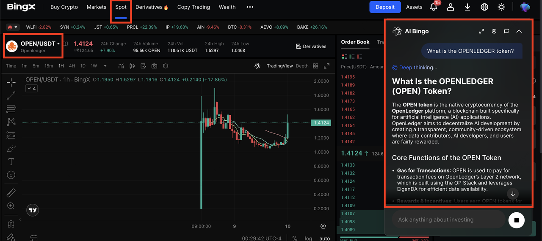Open the OPEN/USDT pair dropdown

tap(58, 44)
